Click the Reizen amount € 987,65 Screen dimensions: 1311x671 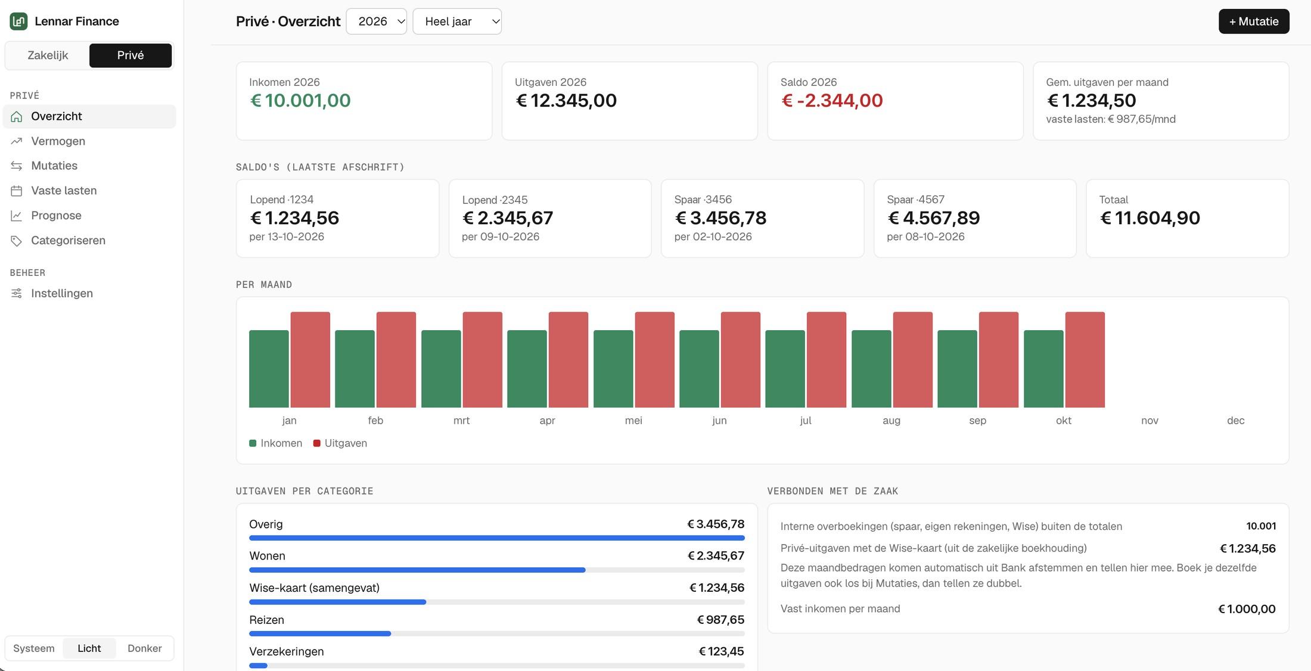coord(720,620)
